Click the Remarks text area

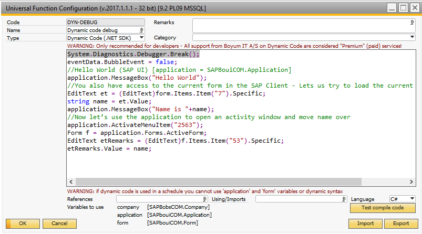pos(304,26)
